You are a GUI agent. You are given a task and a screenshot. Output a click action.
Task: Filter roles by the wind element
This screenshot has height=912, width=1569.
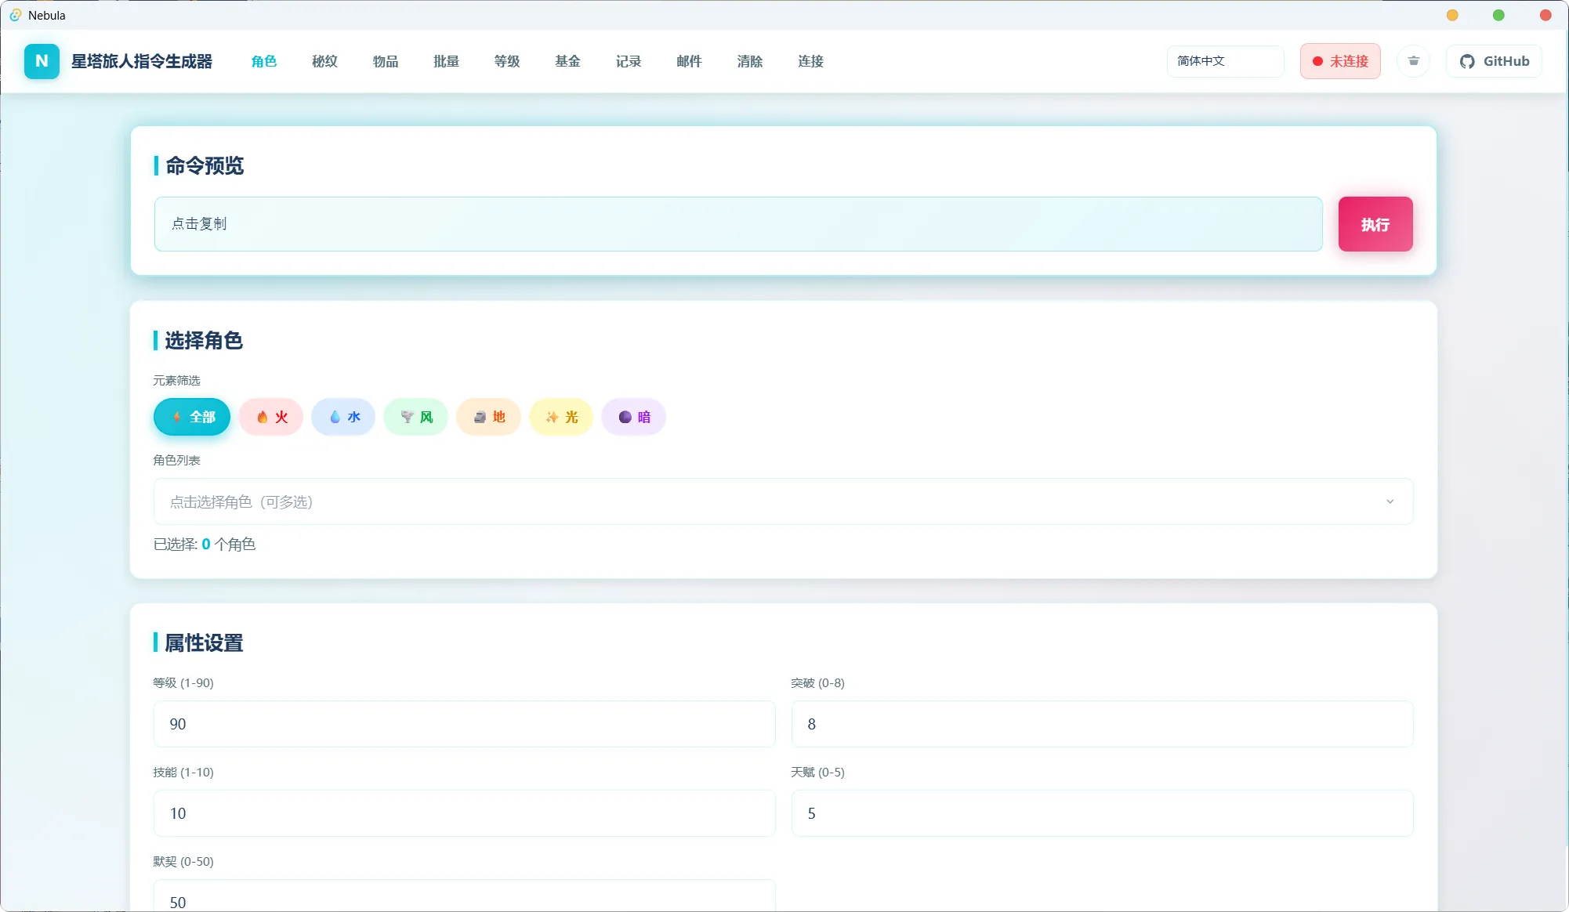(x=415, y=417)
